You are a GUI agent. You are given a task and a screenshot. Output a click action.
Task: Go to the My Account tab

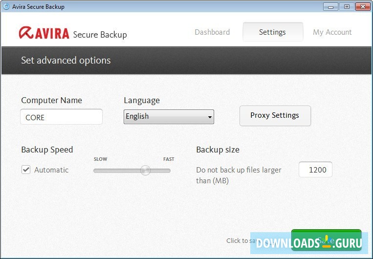332,32
